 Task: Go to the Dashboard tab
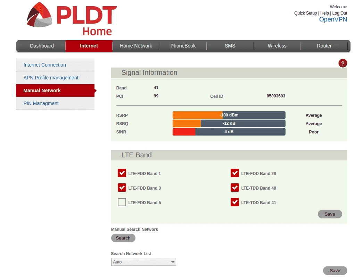point(42,46)
